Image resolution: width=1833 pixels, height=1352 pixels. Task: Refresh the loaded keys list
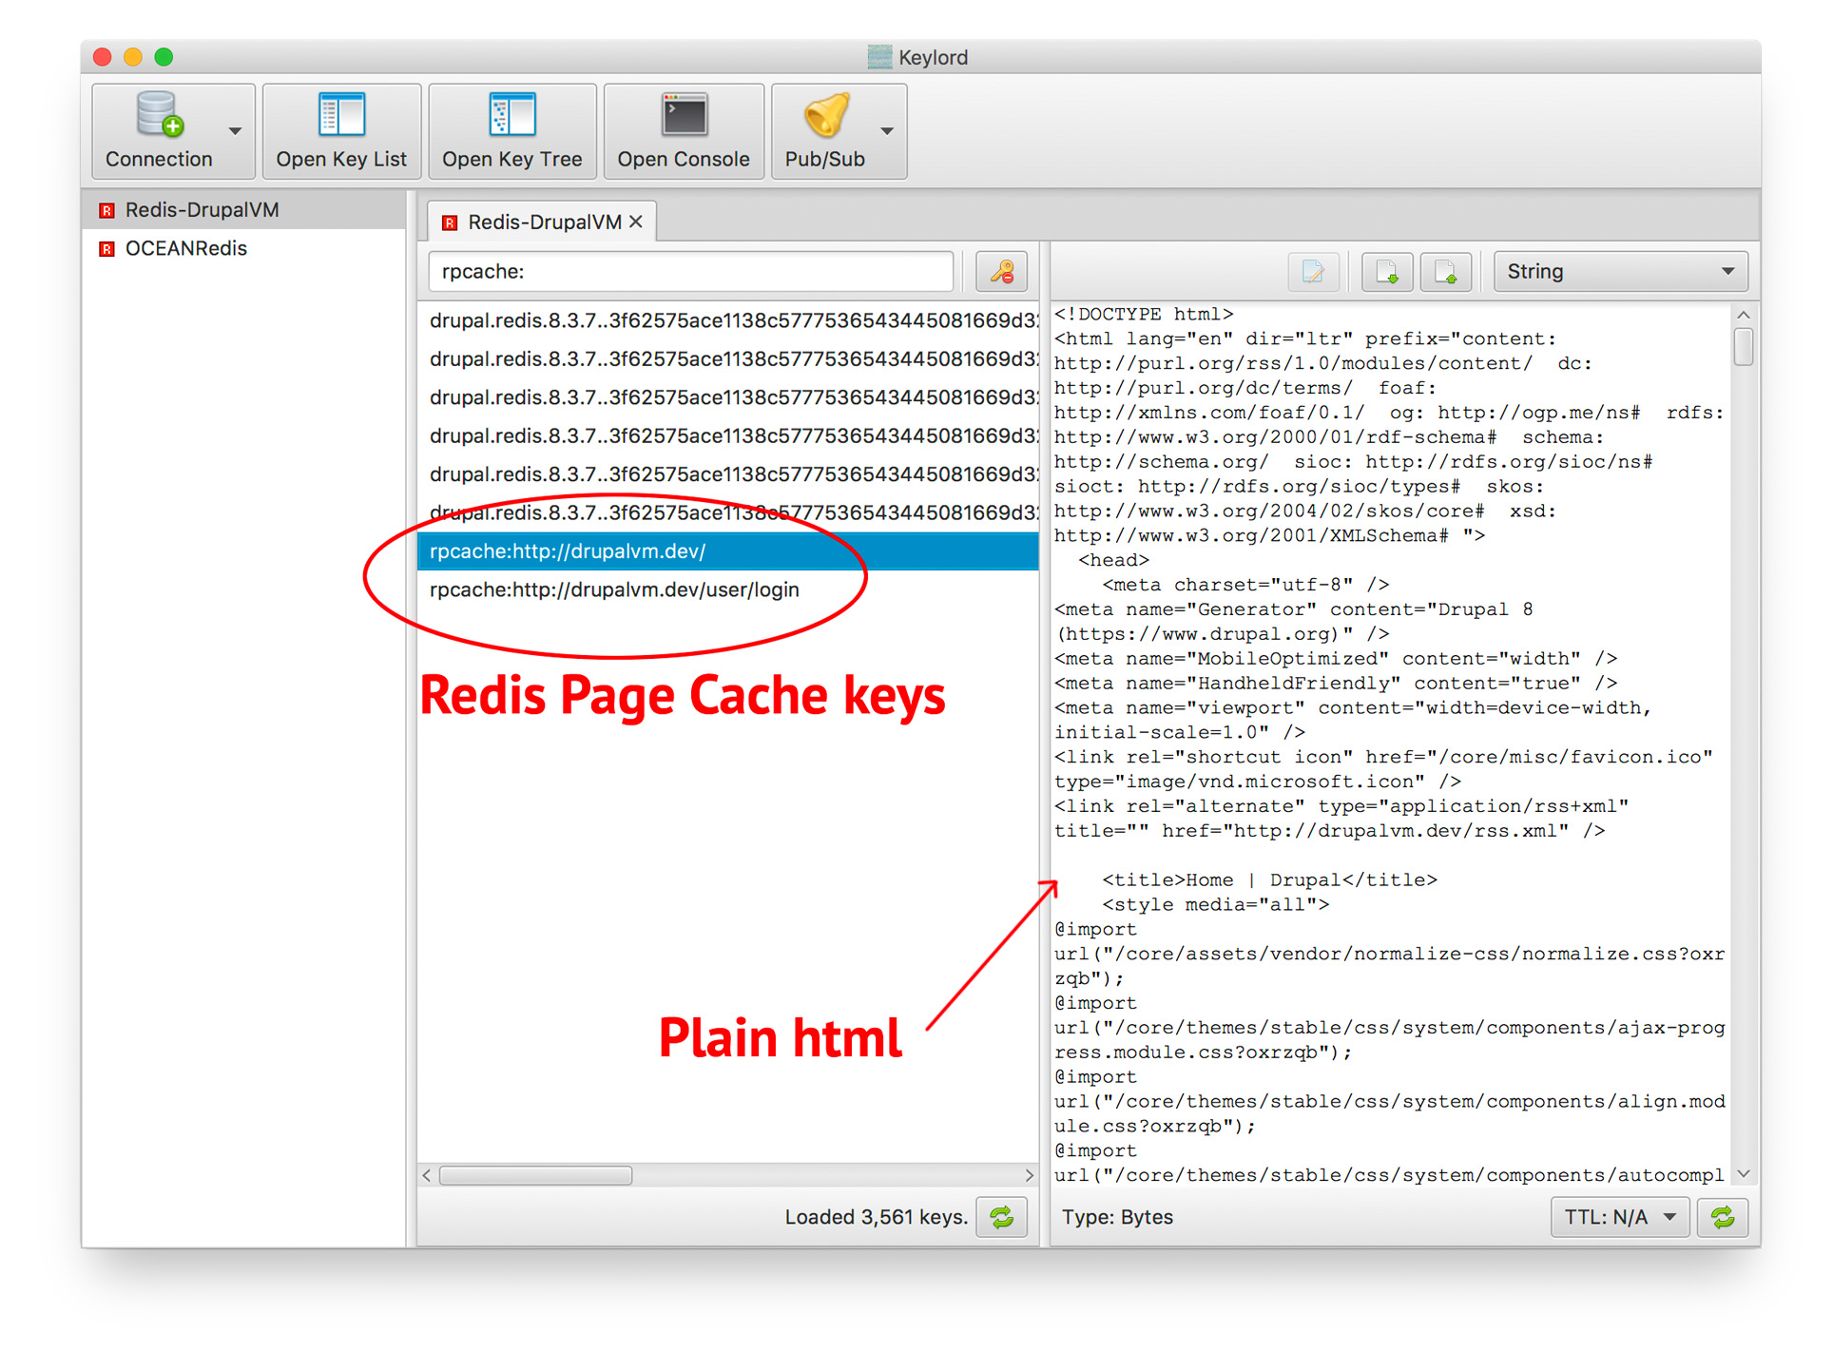click(1002, 1218)
